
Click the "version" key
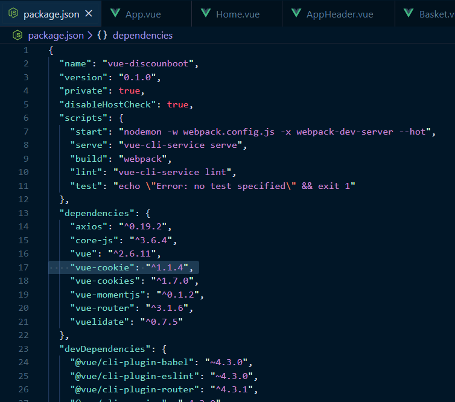click(x=83, y=77)
